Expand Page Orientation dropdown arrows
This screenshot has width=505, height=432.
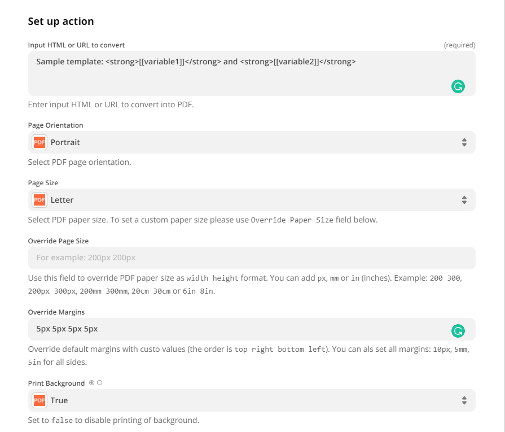click(464, 142)
